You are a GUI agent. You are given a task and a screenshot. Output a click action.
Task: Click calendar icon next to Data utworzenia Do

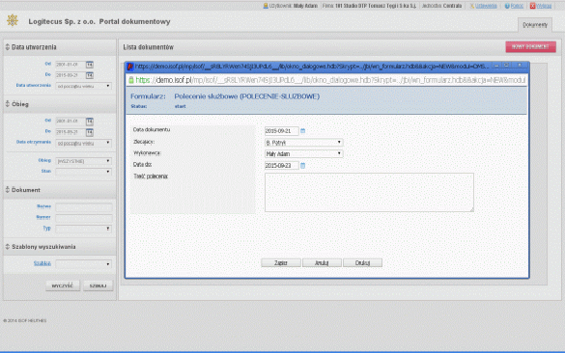90,75
